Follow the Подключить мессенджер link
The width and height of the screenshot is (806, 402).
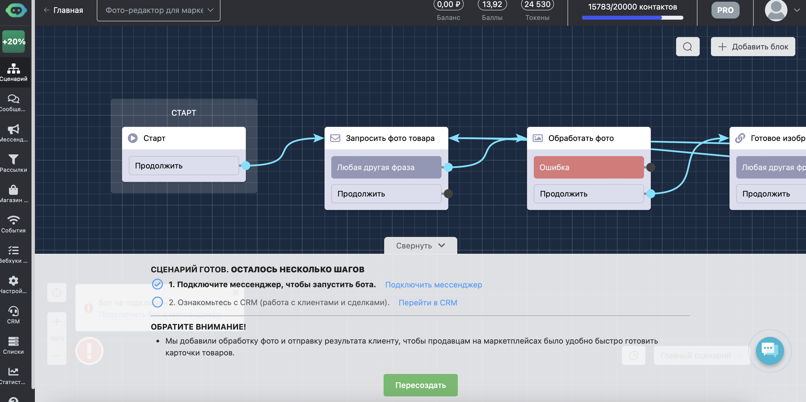pyautogui.click(x=433, y=285)
